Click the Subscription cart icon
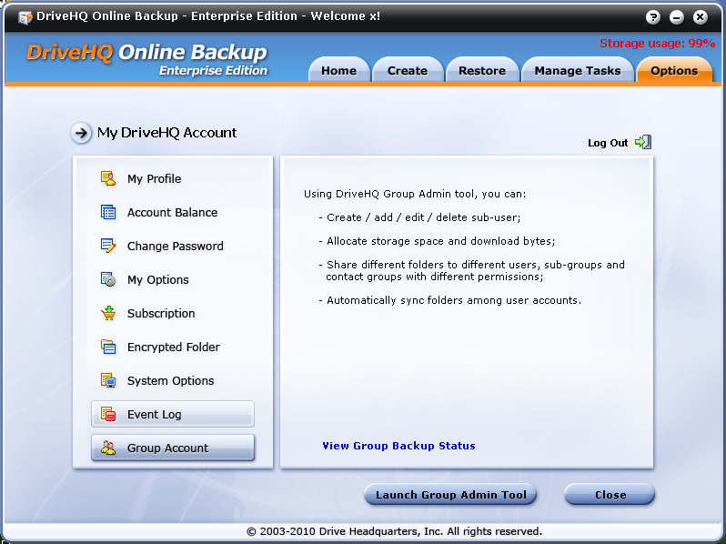The width and height of the screenshot is (726, 544). click(x=108, y=313)
